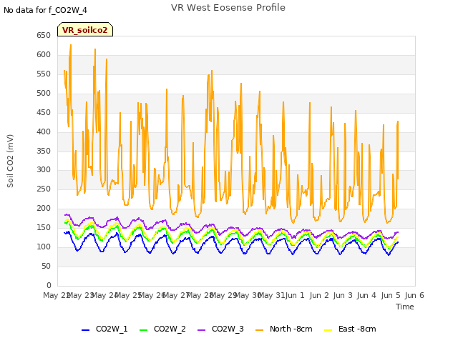The width and height of the screenshot is (458, 343).
Task: Click the CO2W_2 green legend swatch
Action: pos(143,330)
